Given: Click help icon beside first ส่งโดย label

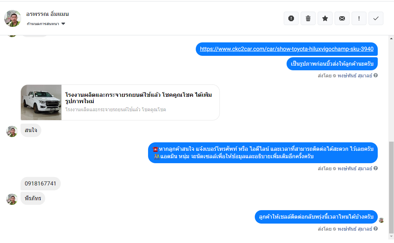Looking at the screenshot, I should point(375,75).
